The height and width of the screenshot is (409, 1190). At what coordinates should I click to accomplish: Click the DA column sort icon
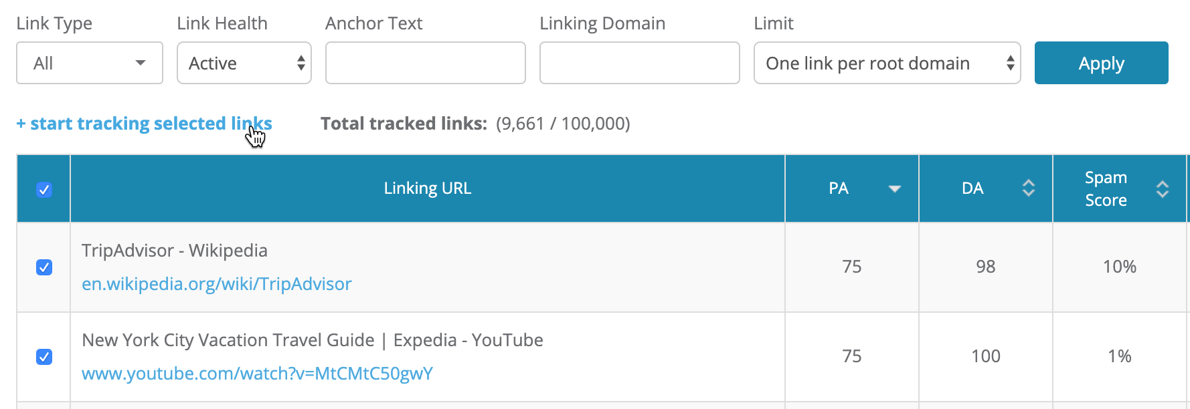(x=1029, y=189)
